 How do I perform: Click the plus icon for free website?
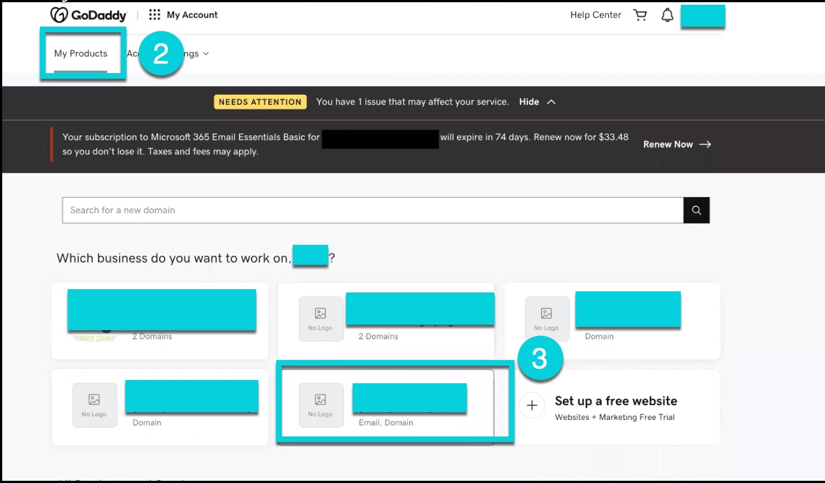tap(532, 405)
